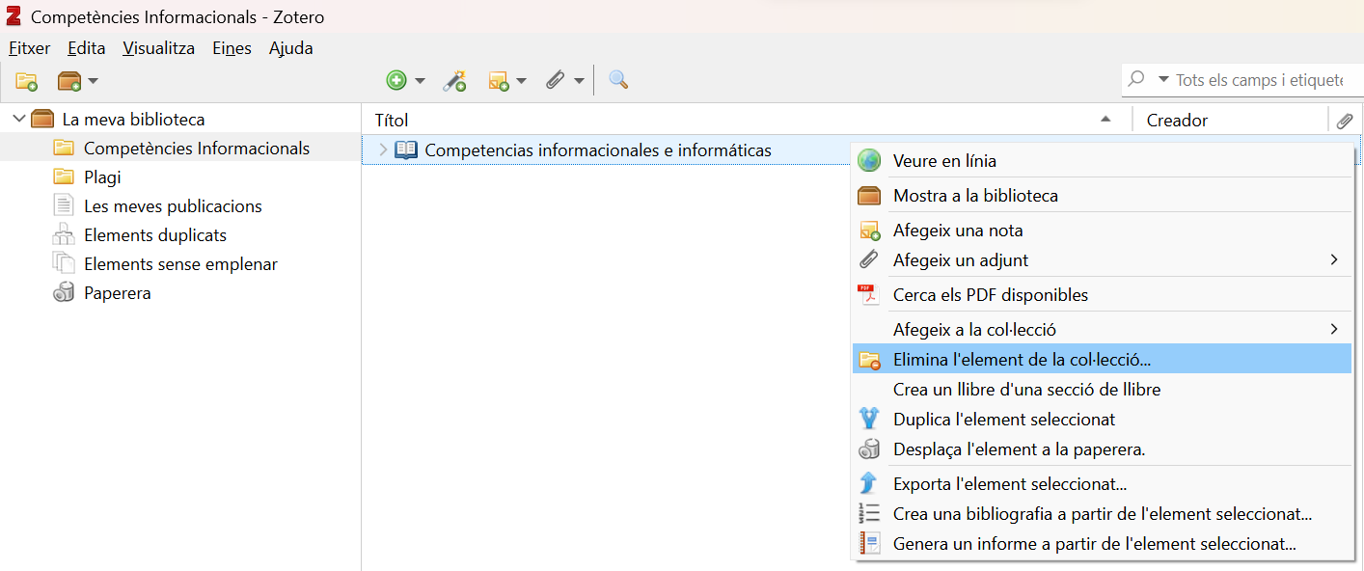Click the green New Item plus icon
Viewport: 1364px width, 571px height.
point(396,81)
